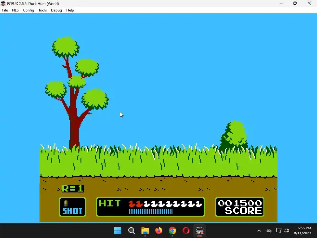Open the volume speaker tray icon

pos(286,231)
